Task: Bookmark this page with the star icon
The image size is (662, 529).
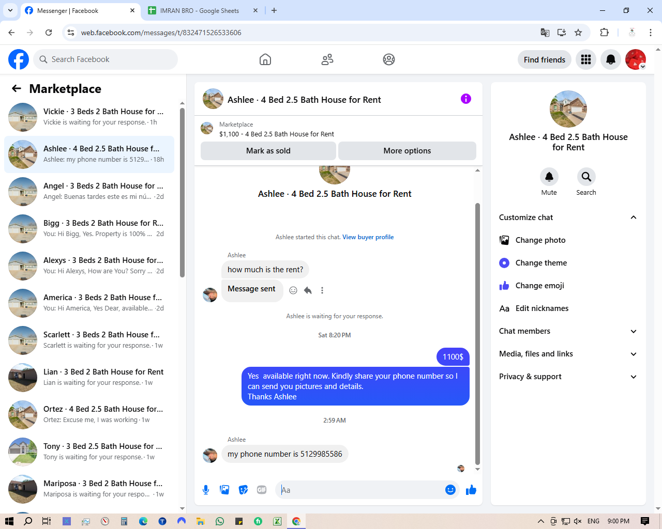Action: (578, 33)
